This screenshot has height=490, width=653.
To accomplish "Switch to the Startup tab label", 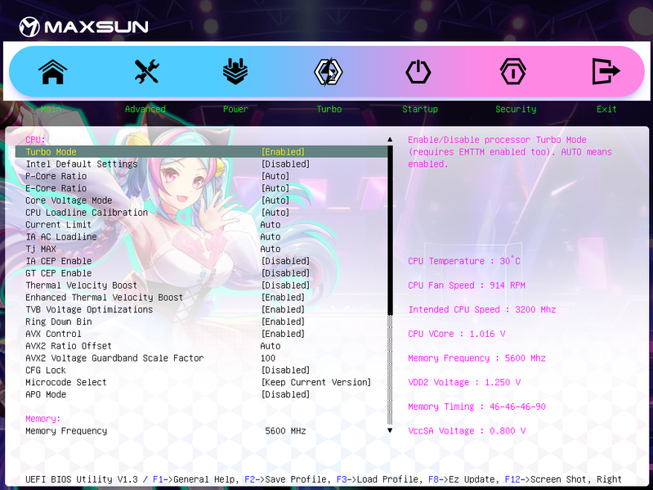I will [x=420, y=109].
